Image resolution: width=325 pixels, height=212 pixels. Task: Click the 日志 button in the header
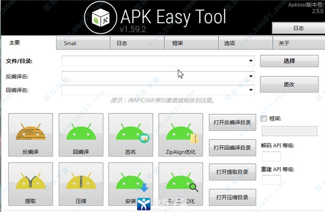tap(298, 28)
